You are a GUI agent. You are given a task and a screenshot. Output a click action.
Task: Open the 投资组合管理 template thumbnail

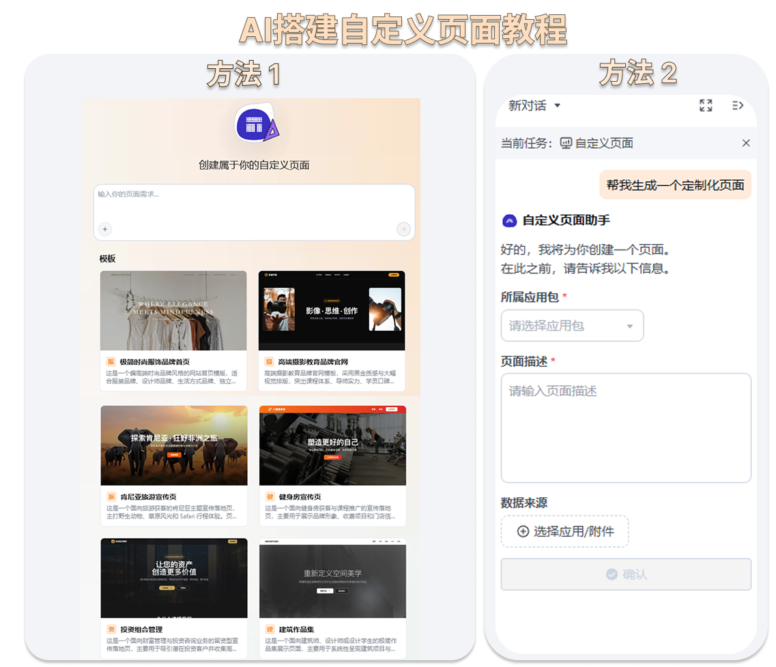pos(174,578)
